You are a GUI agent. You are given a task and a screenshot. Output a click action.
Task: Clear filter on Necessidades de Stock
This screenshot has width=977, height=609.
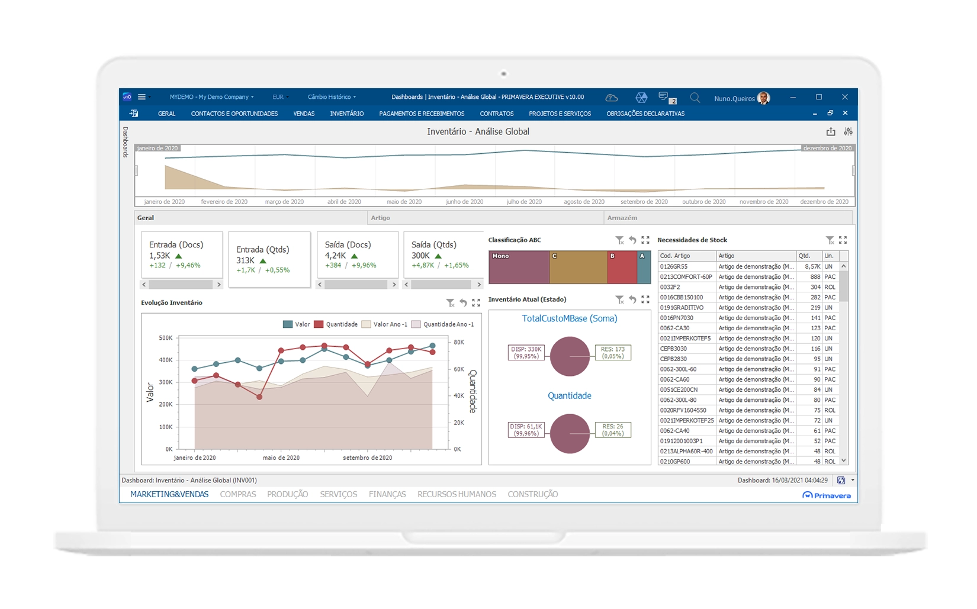click(x=830, y=240)
